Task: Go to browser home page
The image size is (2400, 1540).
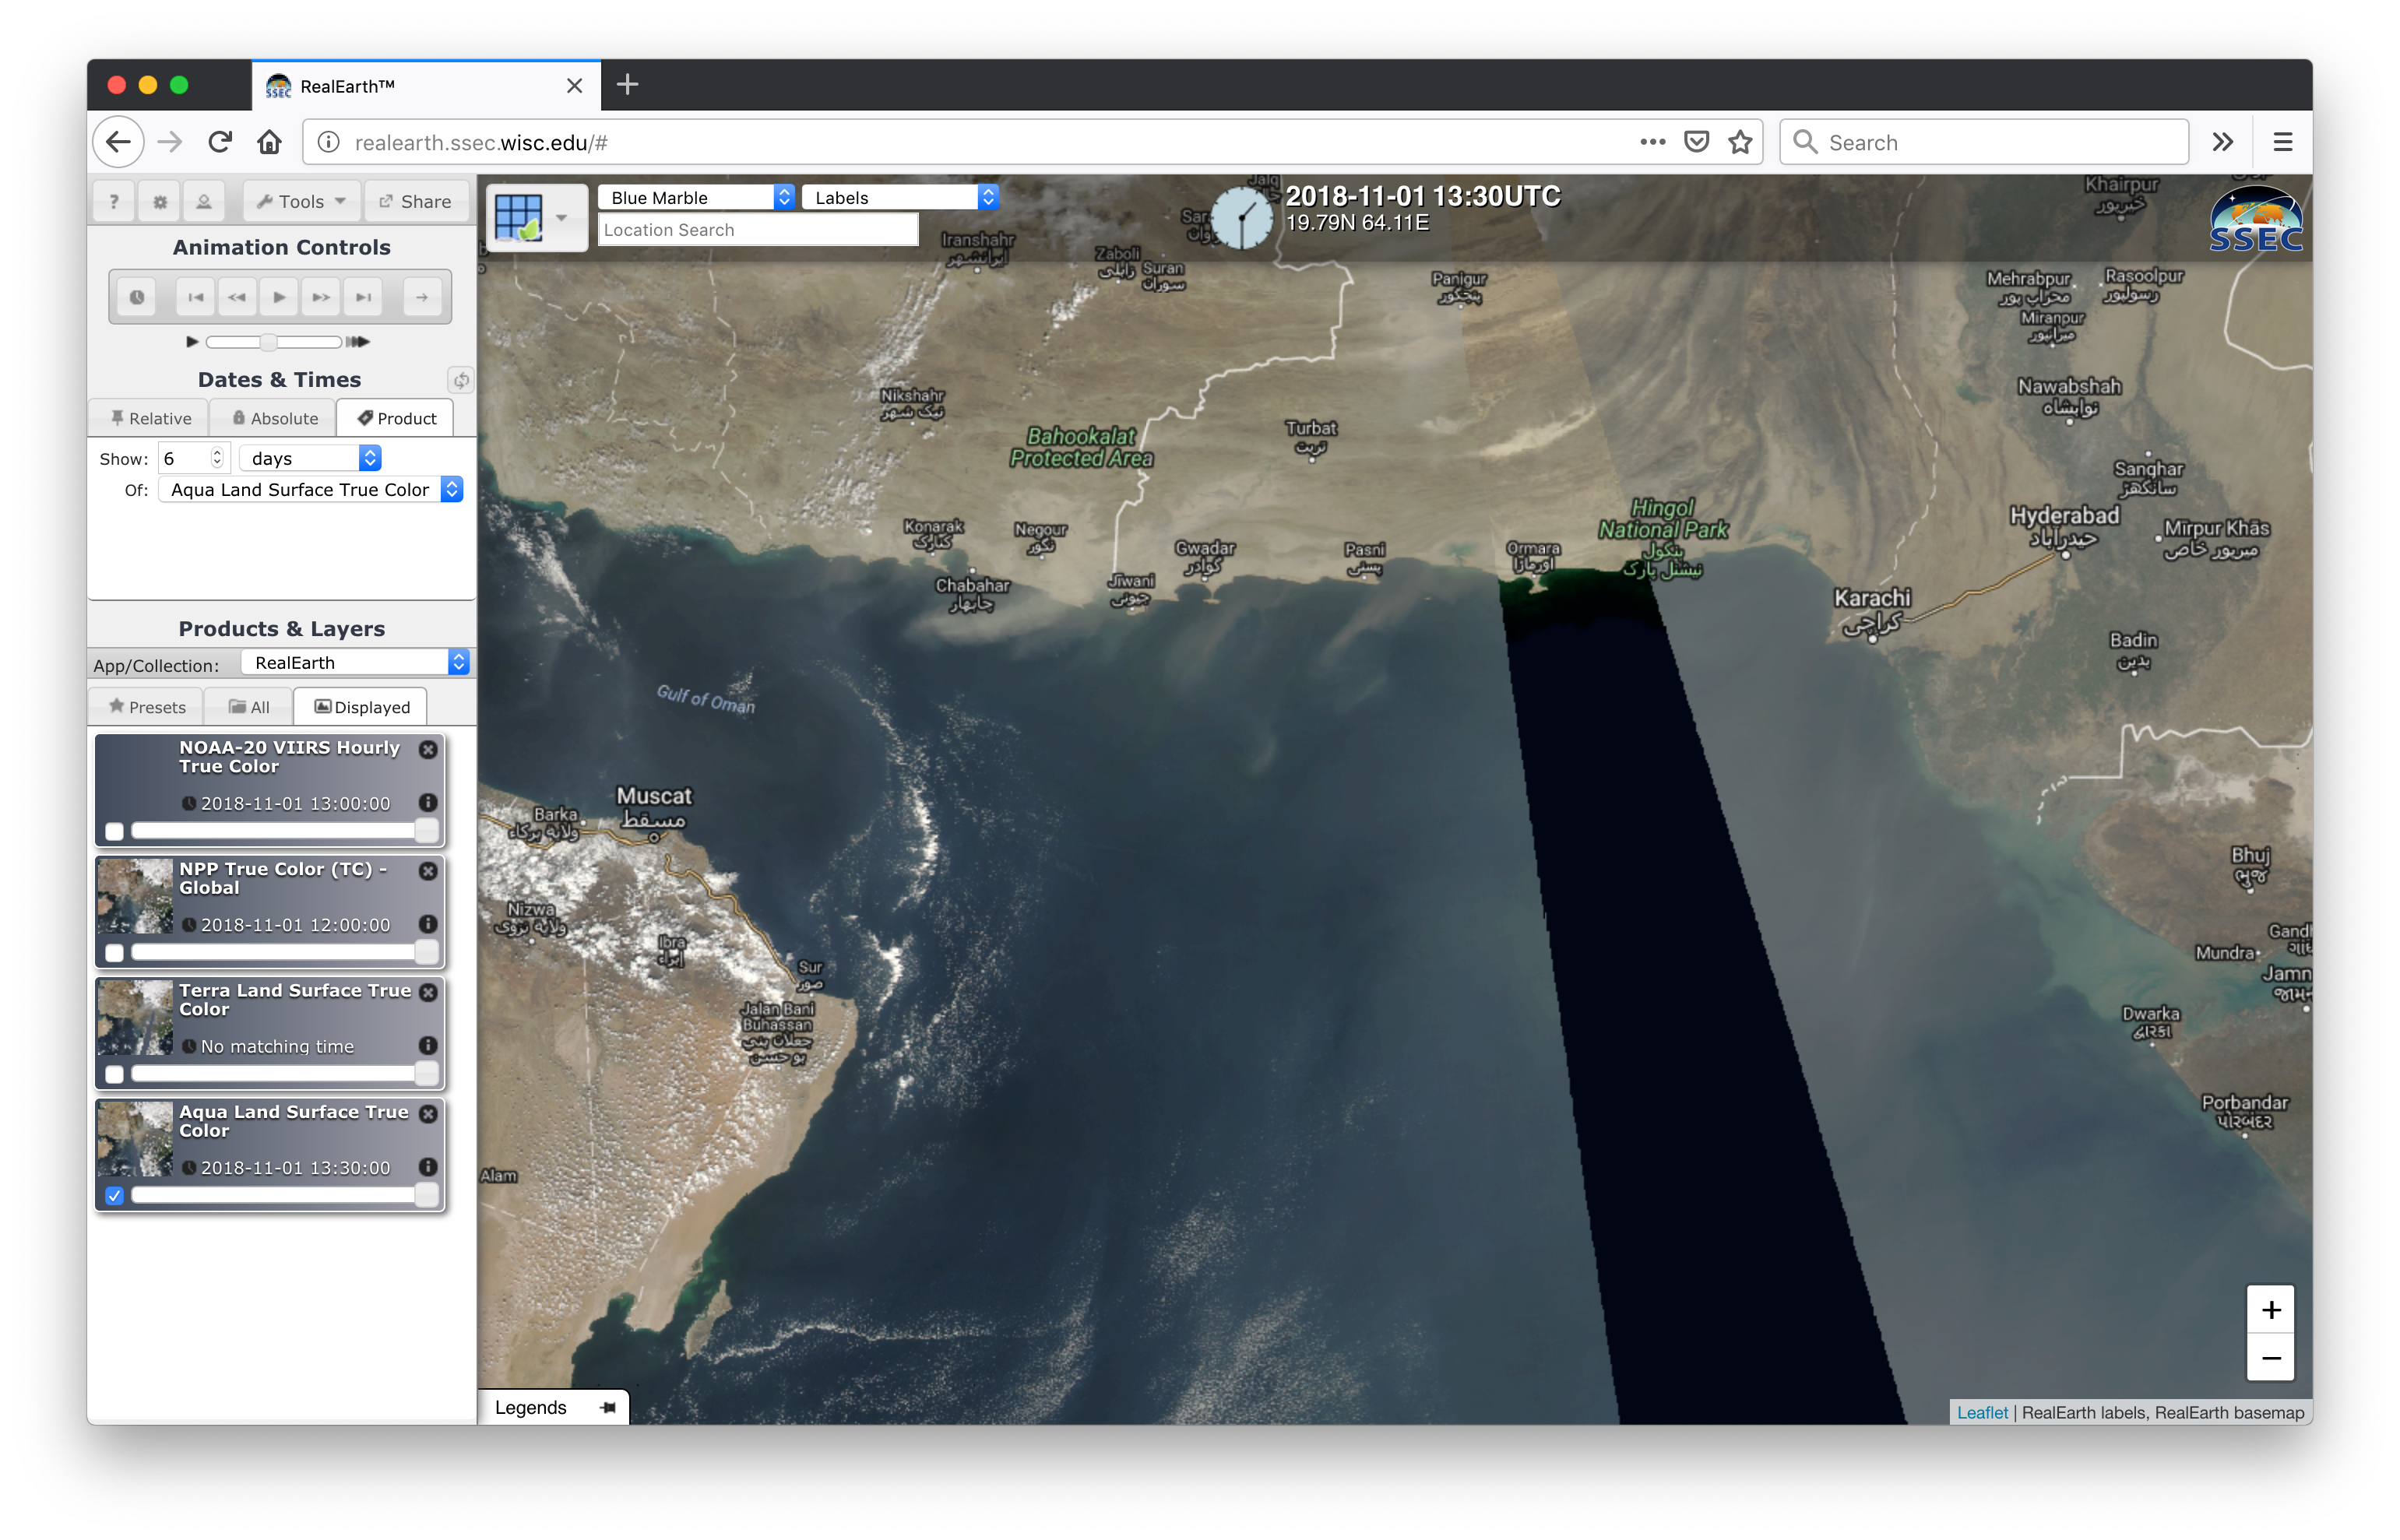Action: point(269,142)
